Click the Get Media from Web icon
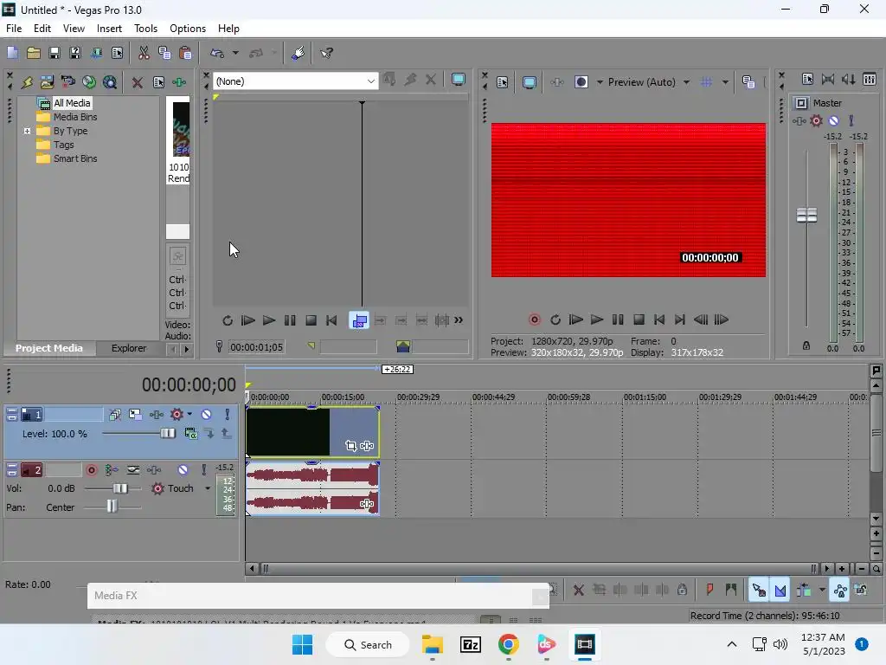The image size is (886, 665). [110, 82]
